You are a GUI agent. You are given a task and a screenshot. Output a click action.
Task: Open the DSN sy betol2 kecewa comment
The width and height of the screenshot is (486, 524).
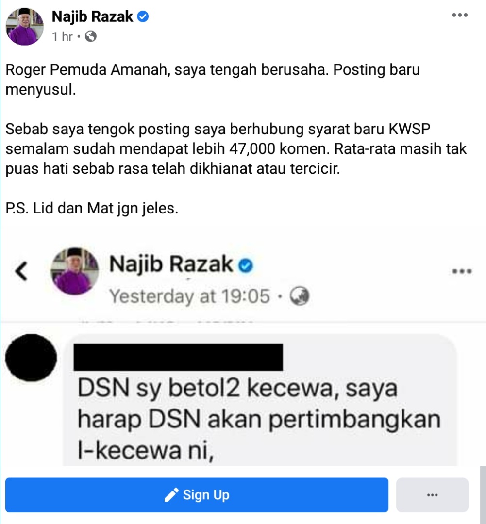(x=259, y=419)
